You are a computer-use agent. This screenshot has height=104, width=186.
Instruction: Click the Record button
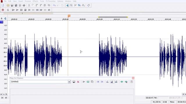pyautogui.click(x=3, y=10)
